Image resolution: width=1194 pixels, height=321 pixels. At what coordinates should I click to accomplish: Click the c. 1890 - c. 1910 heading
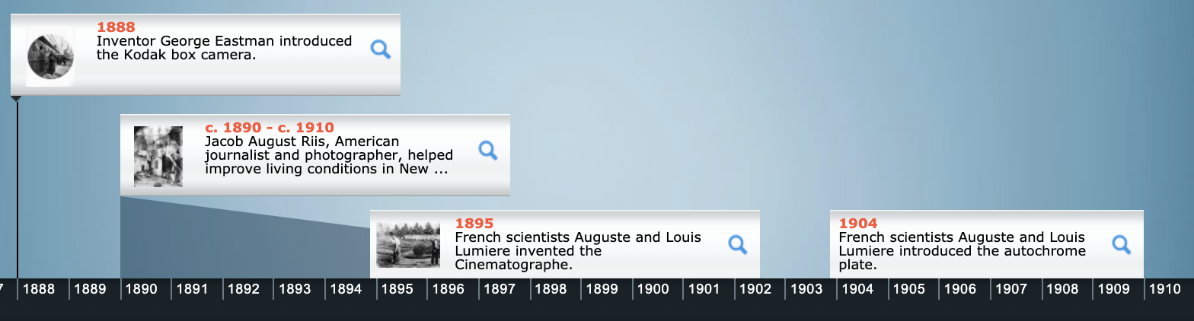tap(270, 128)
